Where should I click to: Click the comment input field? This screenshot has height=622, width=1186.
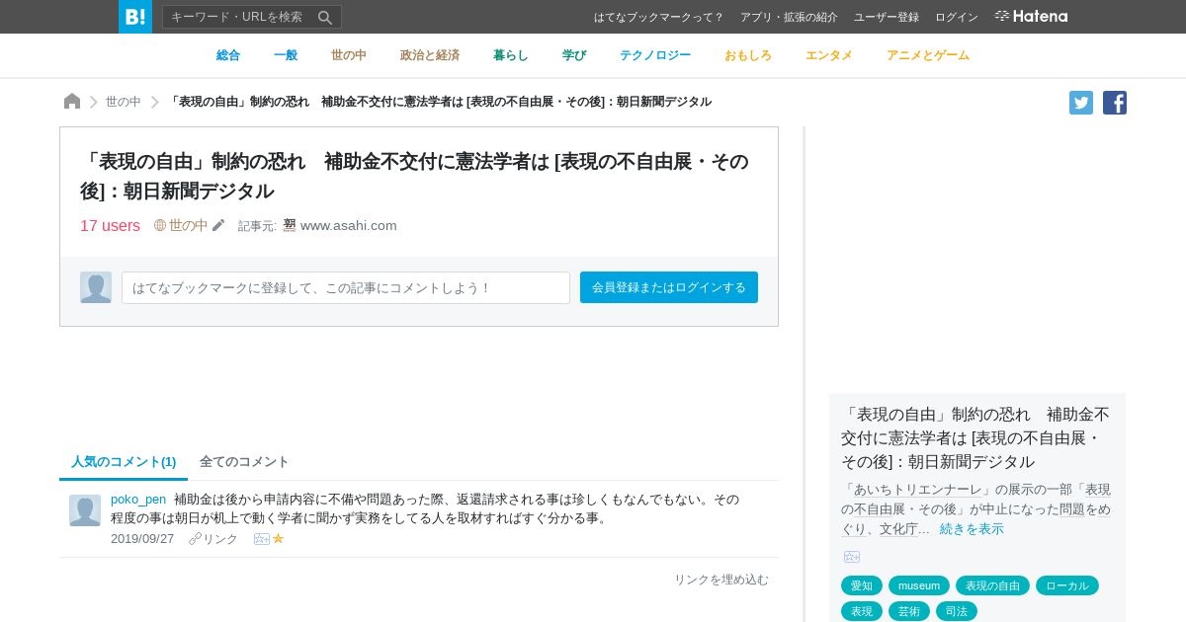346,287
